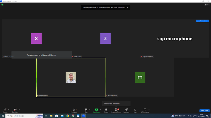Open the Mail app on the taskbar
Screen dimensions: 211x118
coord(62,116)
